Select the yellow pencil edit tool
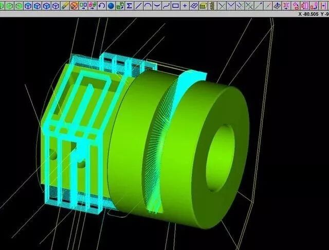Screen dimensions: 329x250 pos(65,6)
